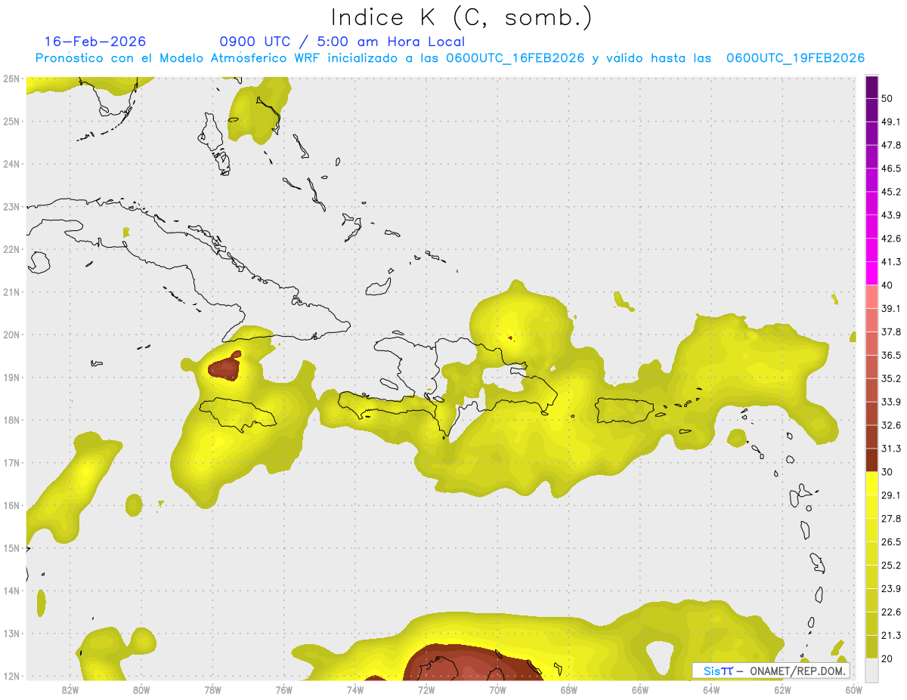Click the '76W' longitude label
Screen dimensions: 907x700
coord(283,689)
